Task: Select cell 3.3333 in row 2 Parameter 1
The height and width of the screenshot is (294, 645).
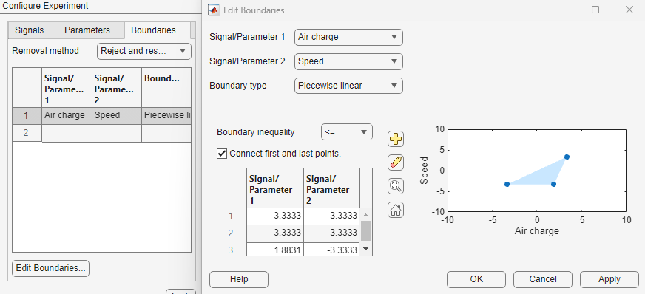Action: coord(275,233)
